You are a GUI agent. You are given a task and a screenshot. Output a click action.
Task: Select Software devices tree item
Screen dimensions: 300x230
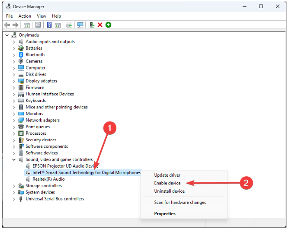[42, 153]
